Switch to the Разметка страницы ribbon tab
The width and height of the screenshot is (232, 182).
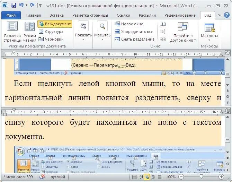[x=90, y=15]
